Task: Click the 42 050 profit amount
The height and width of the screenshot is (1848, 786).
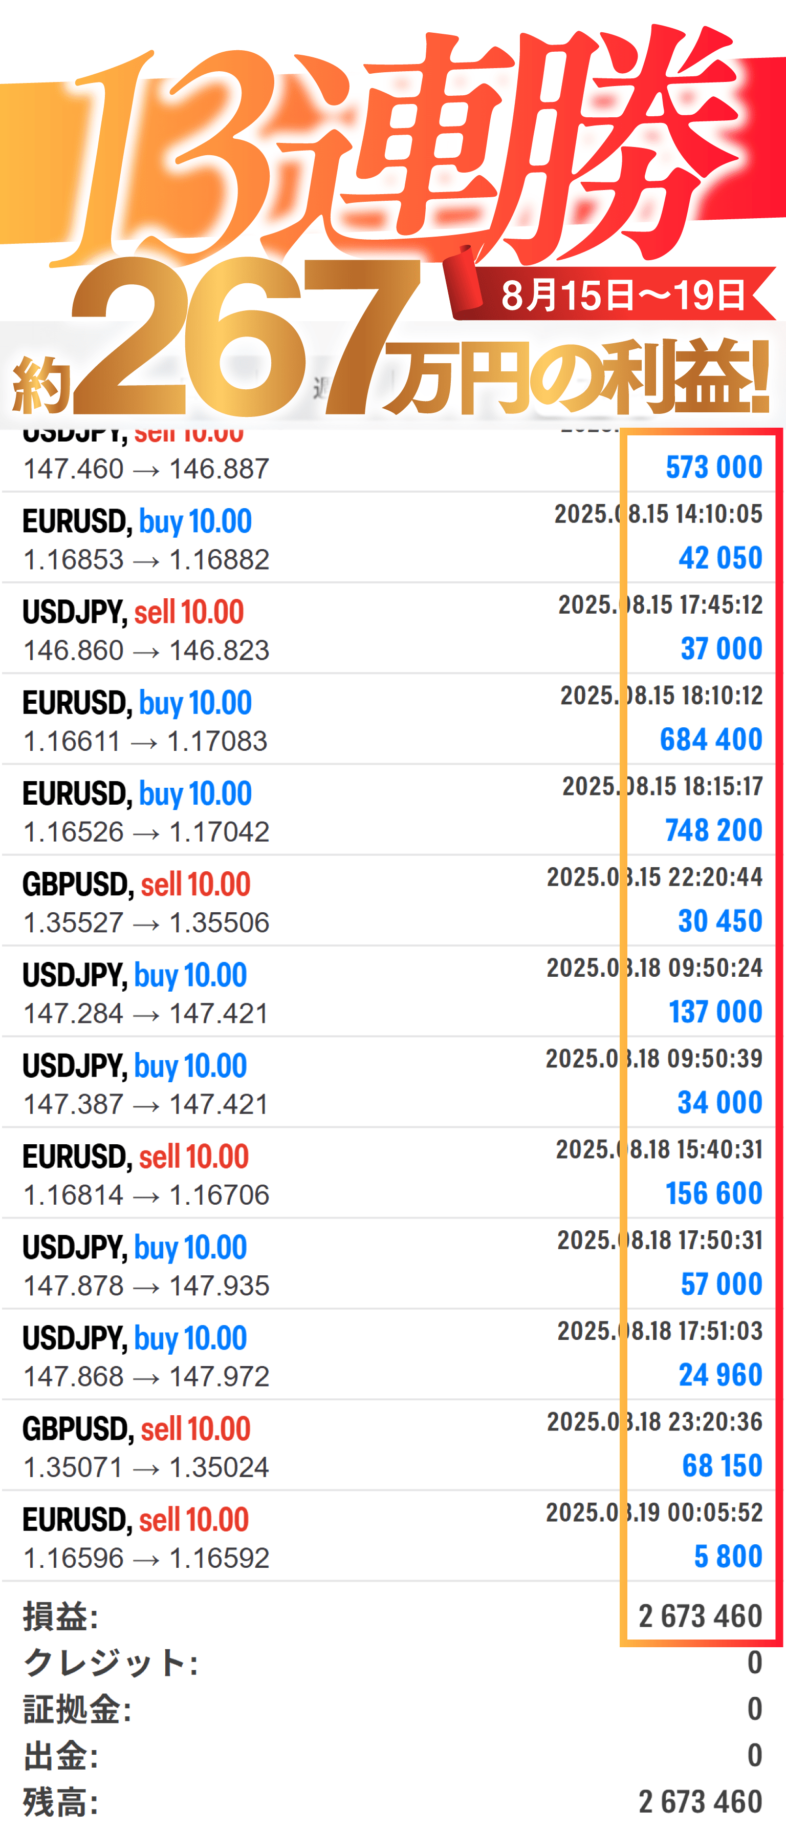Action: (x=720, y=558)
